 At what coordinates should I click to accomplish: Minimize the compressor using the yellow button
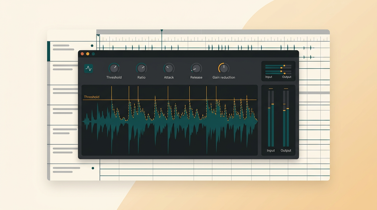[x=88, y=54]
